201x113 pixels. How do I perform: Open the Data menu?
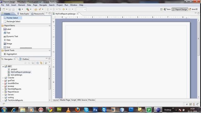(x=29, y=5)
